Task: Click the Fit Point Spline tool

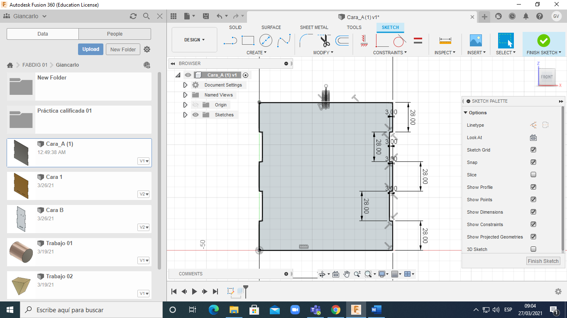Action: (x=284, y=41)
